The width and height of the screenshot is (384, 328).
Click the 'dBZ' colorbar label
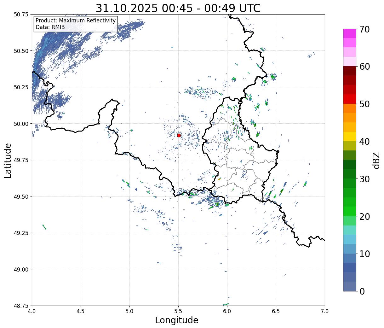click(x=376, y=160)
